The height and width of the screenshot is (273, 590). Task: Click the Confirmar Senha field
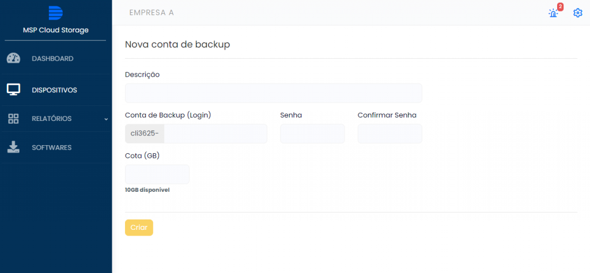click(x=389, y=134)
